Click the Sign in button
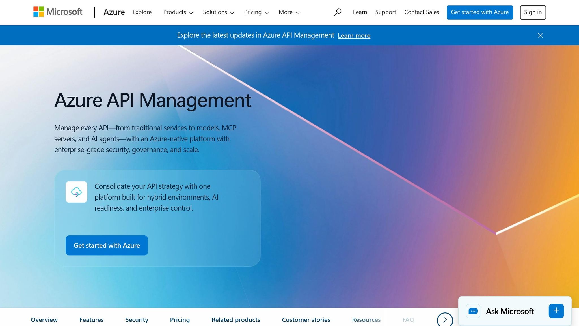 pyautogui.click(x=533, y=12)
